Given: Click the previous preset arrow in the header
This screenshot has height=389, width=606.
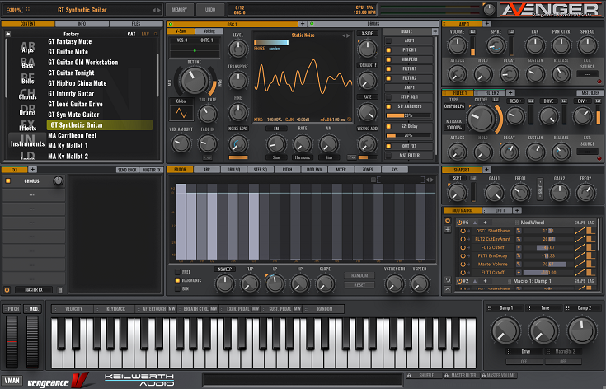Looking at the screenshot, I should tap(154, 10).
